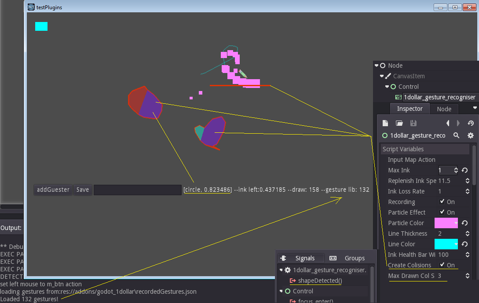The width and height of the screenshot is (479, 303).
Task: Click the Godot icon in testPlugins title bar
Action: pos(31,7)
